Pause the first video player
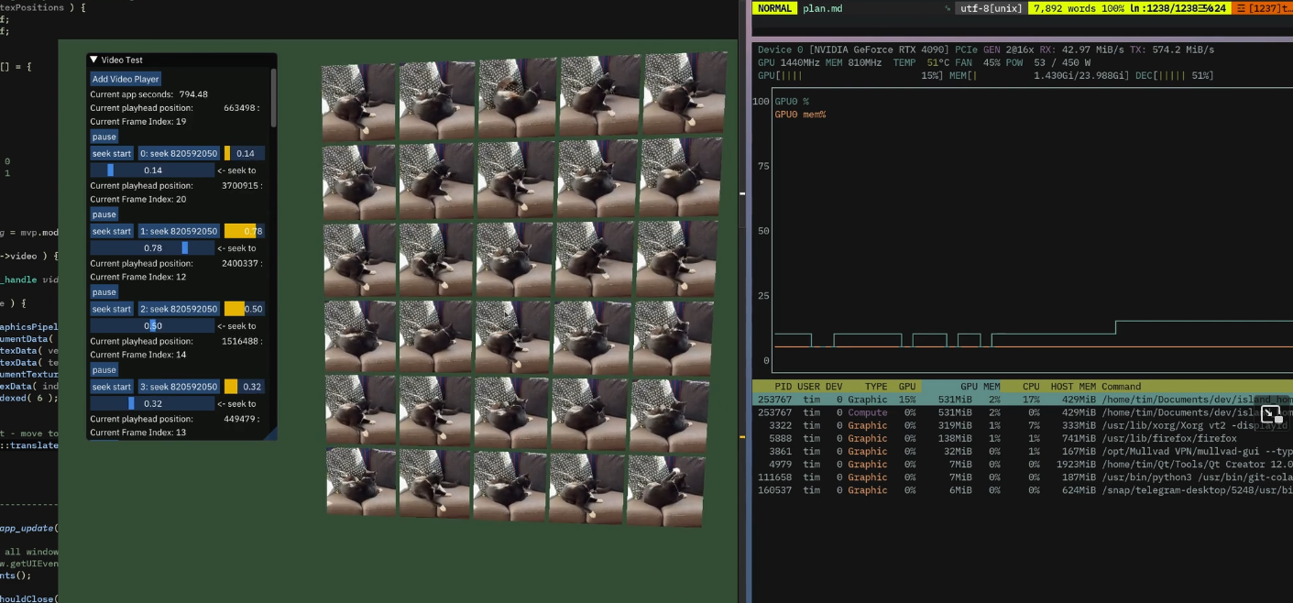 point(104,137)
